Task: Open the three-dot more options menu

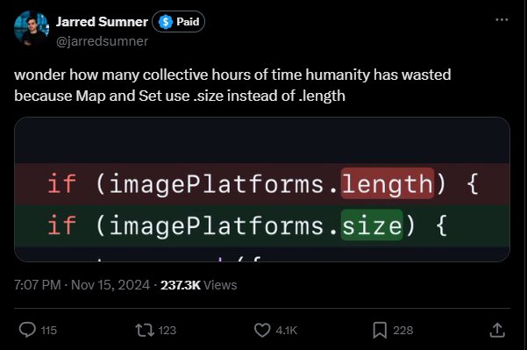Action: pos(502,19)
